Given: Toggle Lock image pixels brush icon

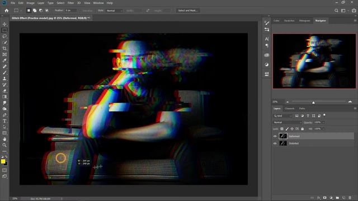Looking at the screenshot, I should 287,129.
